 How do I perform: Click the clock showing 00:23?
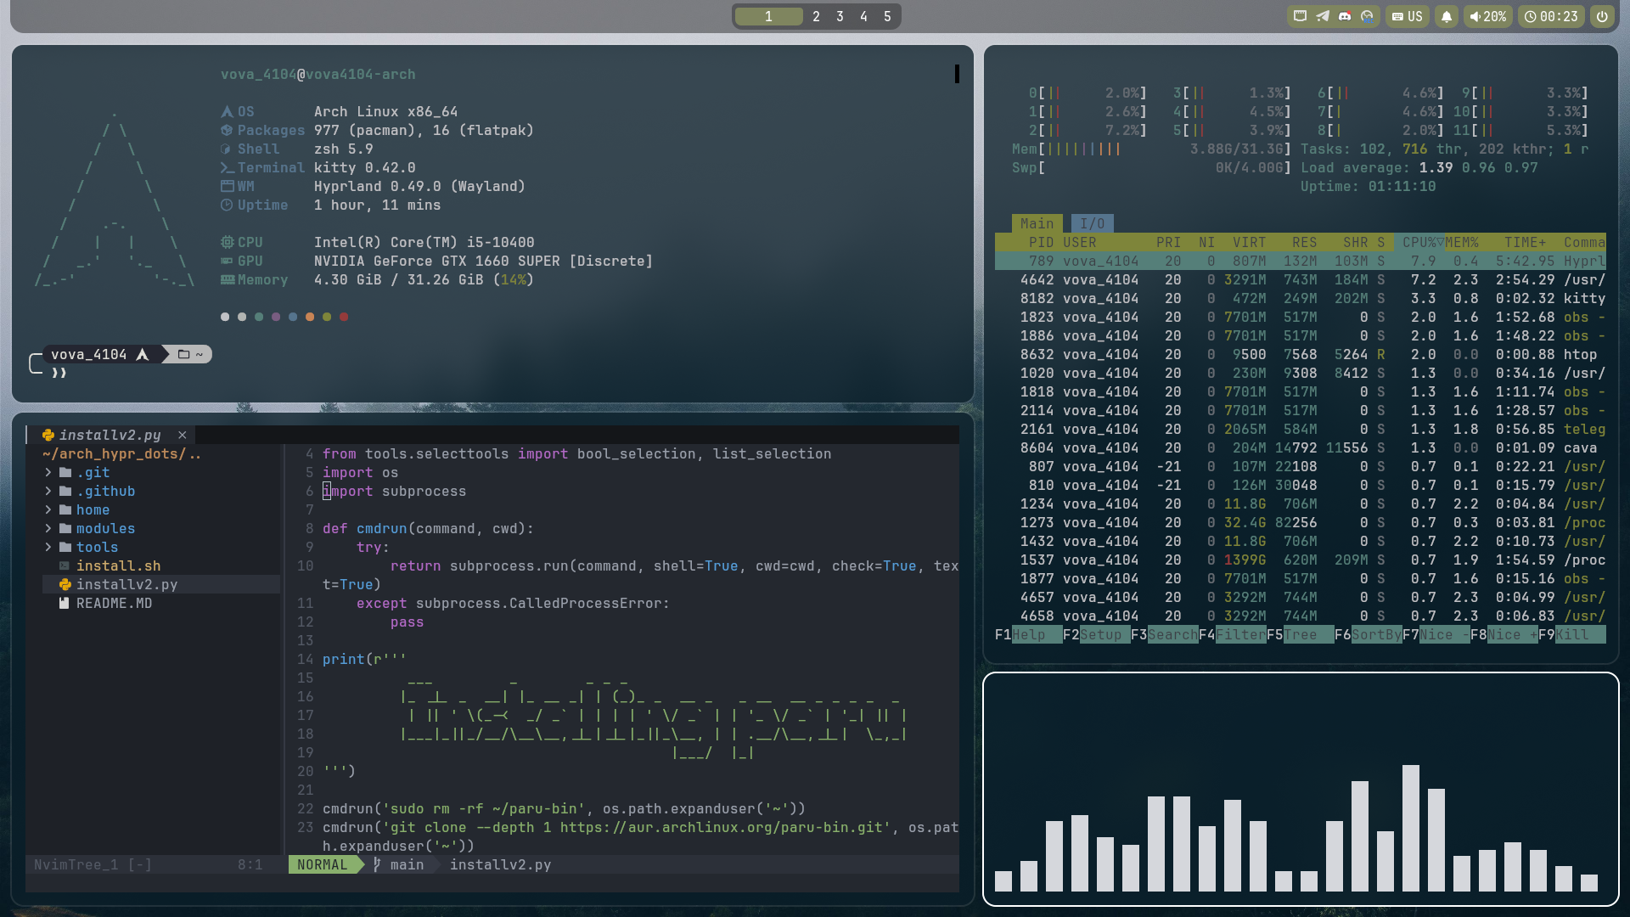click(1551, 16)
